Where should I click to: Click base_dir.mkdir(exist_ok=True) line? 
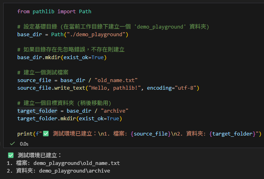pyautogui.click(x=62, y=58)
